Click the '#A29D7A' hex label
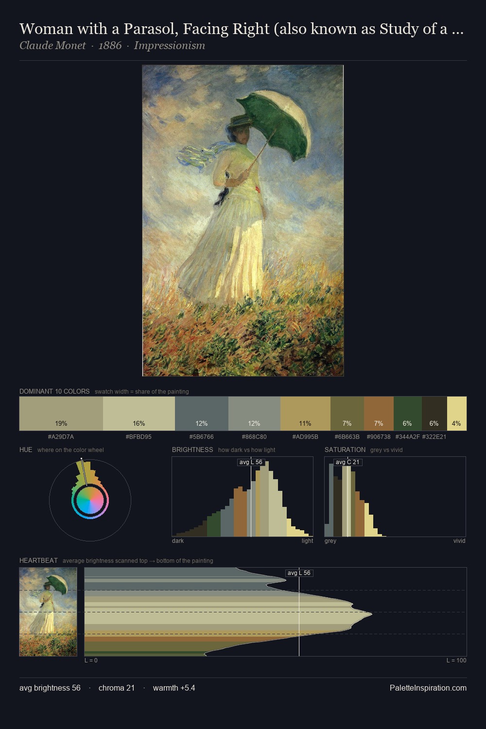This screenshot has width=486, height=729. (x=61, y=436)
